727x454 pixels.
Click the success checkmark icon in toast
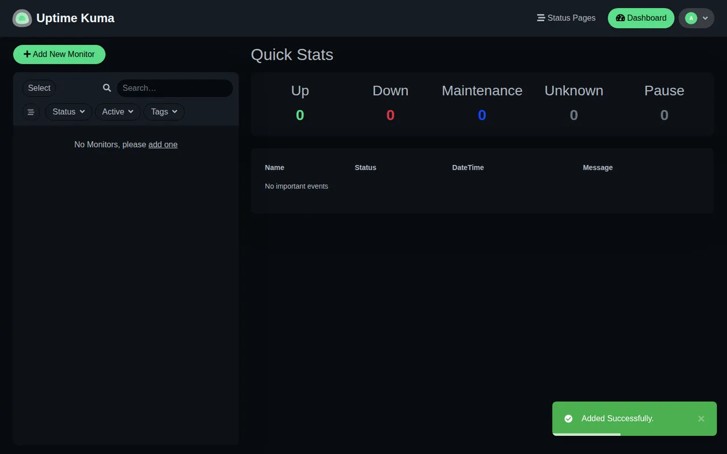pos(568,419)
